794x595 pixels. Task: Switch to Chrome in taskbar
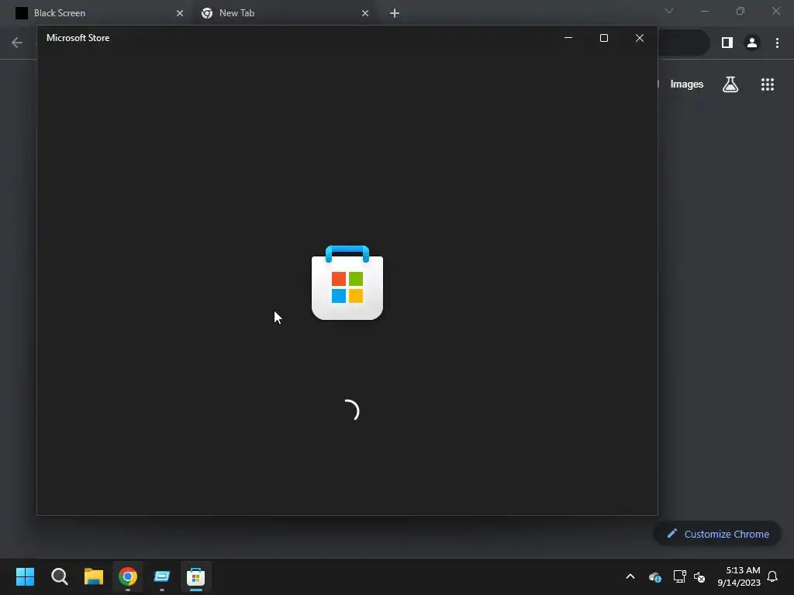click(128, 576)
